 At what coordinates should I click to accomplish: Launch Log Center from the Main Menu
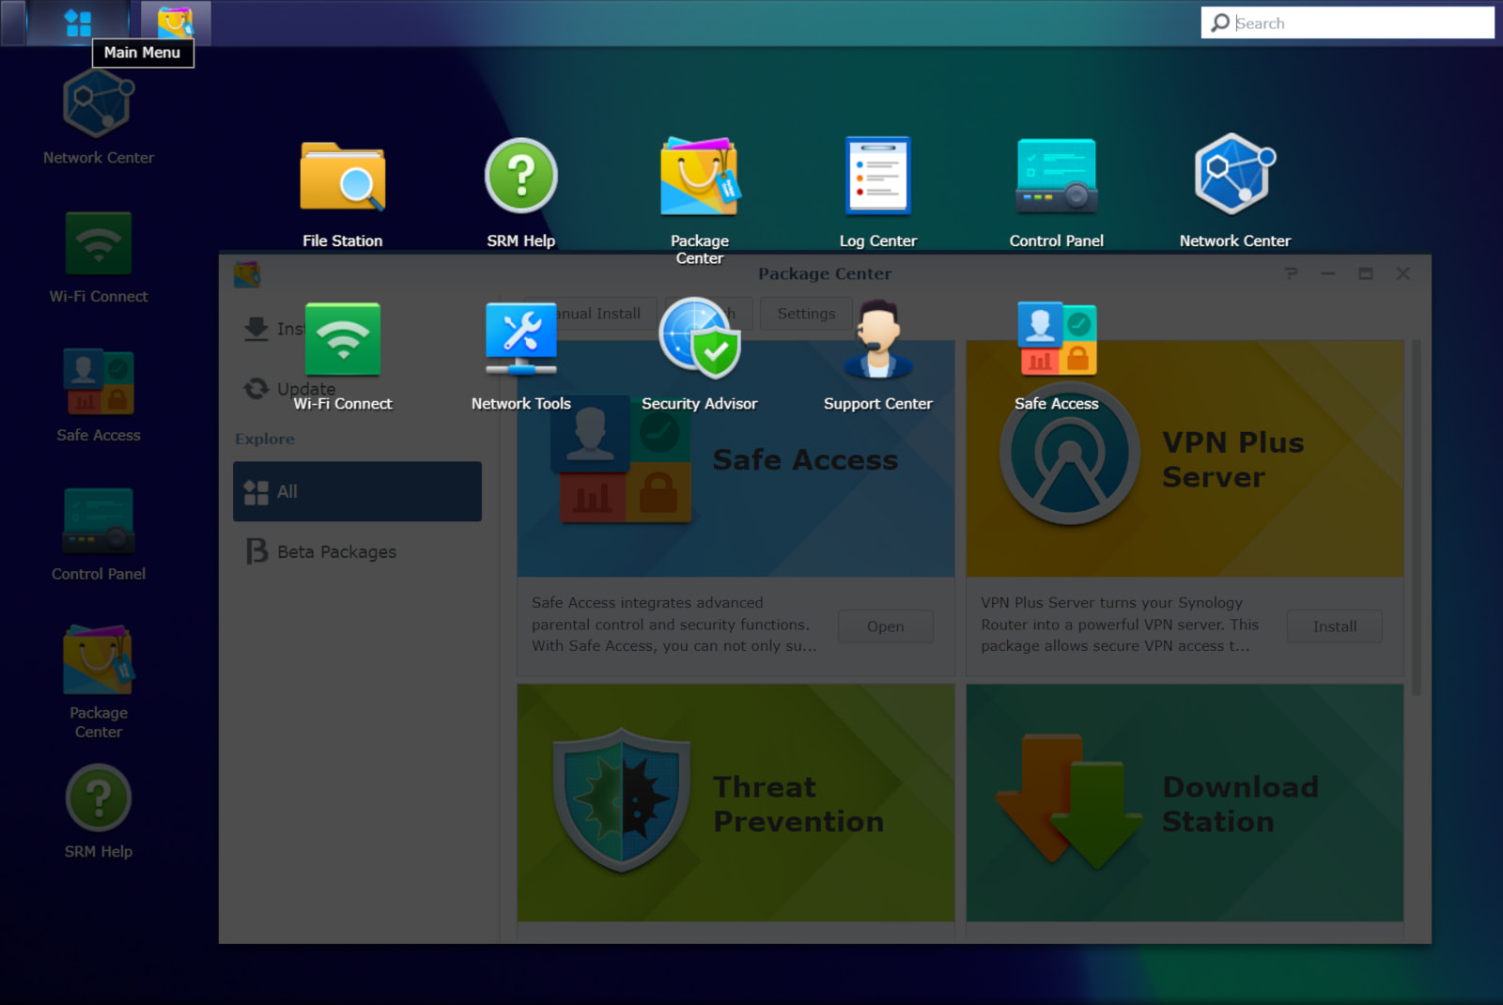coord(877,178)
